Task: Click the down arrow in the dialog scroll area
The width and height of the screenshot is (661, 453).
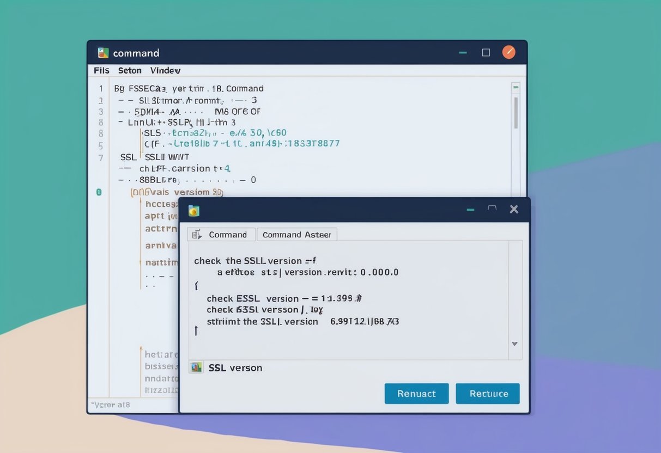Action: (x=514, y=344)
